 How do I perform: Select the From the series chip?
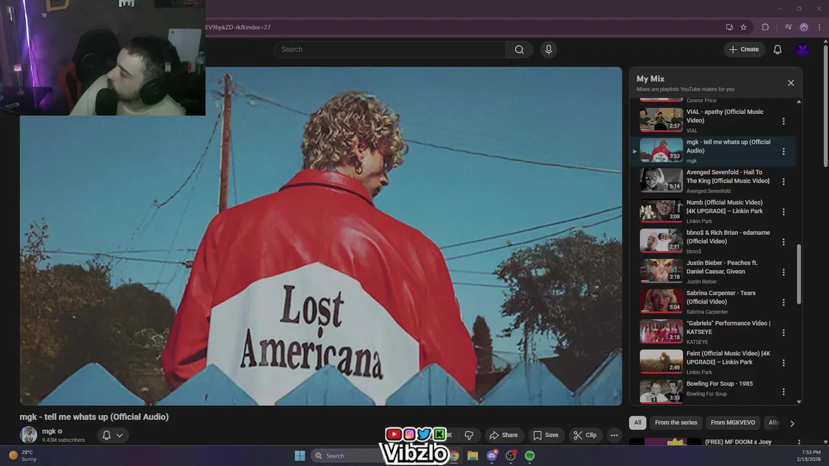click(676, 423)
